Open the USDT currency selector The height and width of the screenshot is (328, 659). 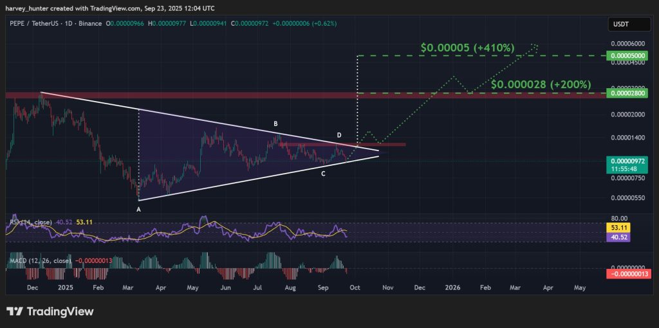point(621,25)
